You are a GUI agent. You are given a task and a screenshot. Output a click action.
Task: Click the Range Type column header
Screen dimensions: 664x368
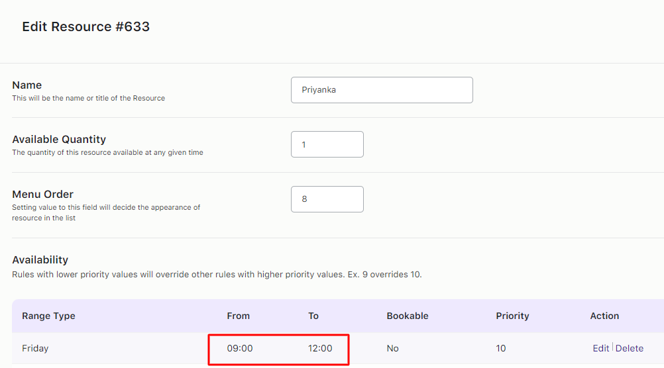pyautogui.click(x=48, y=316)
